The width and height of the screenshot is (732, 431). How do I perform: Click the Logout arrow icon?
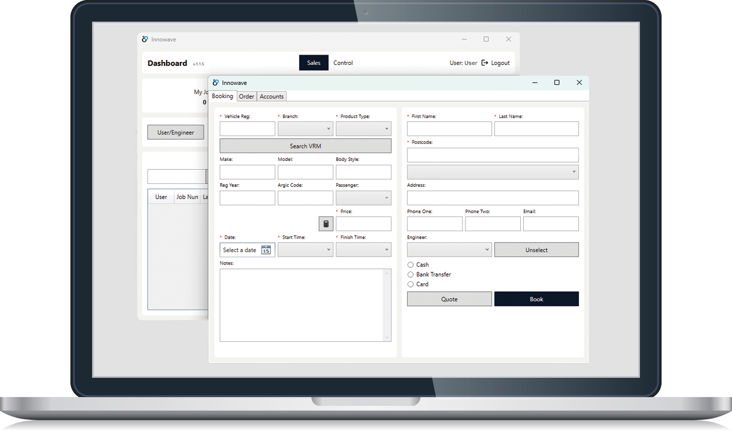coord(485,63)
